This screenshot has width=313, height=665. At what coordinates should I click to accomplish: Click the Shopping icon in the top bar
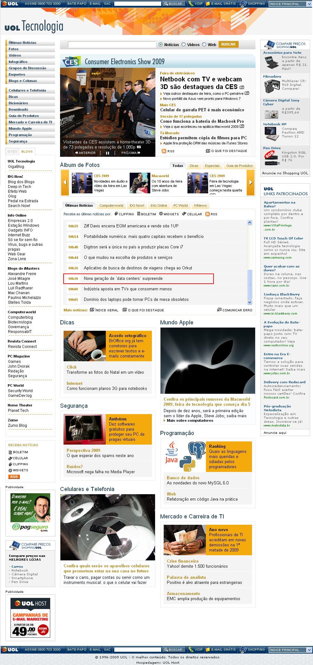coord(243,4)
